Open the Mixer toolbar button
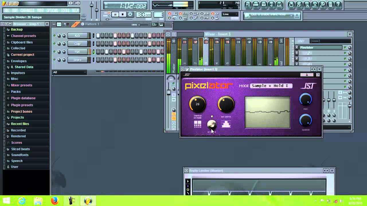 pos(279,5)
